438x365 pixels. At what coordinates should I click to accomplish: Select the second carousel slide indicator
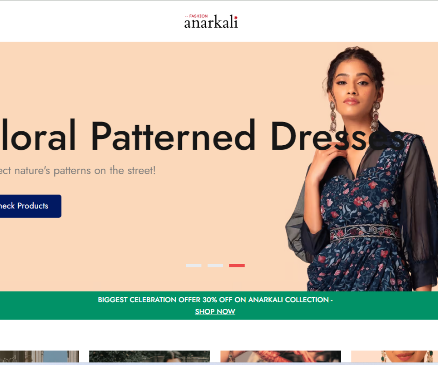(215, 266)
